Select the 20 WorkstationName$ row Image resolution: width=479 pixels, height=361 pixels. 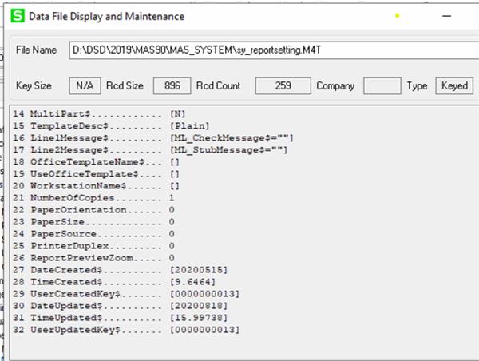point(96,186)
